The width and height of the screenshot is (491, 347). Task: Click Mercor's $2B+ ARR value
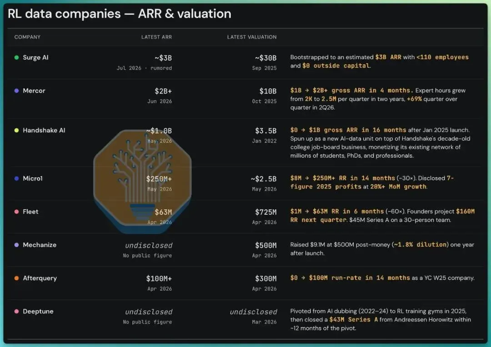(163, 91)
